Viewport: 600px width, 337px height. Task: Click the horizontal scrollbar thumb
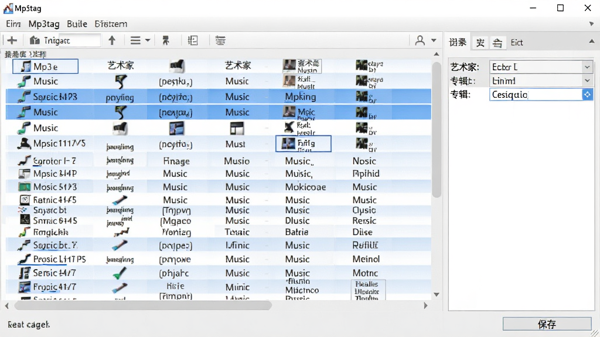pyautogui.click(x=143, y=305)
